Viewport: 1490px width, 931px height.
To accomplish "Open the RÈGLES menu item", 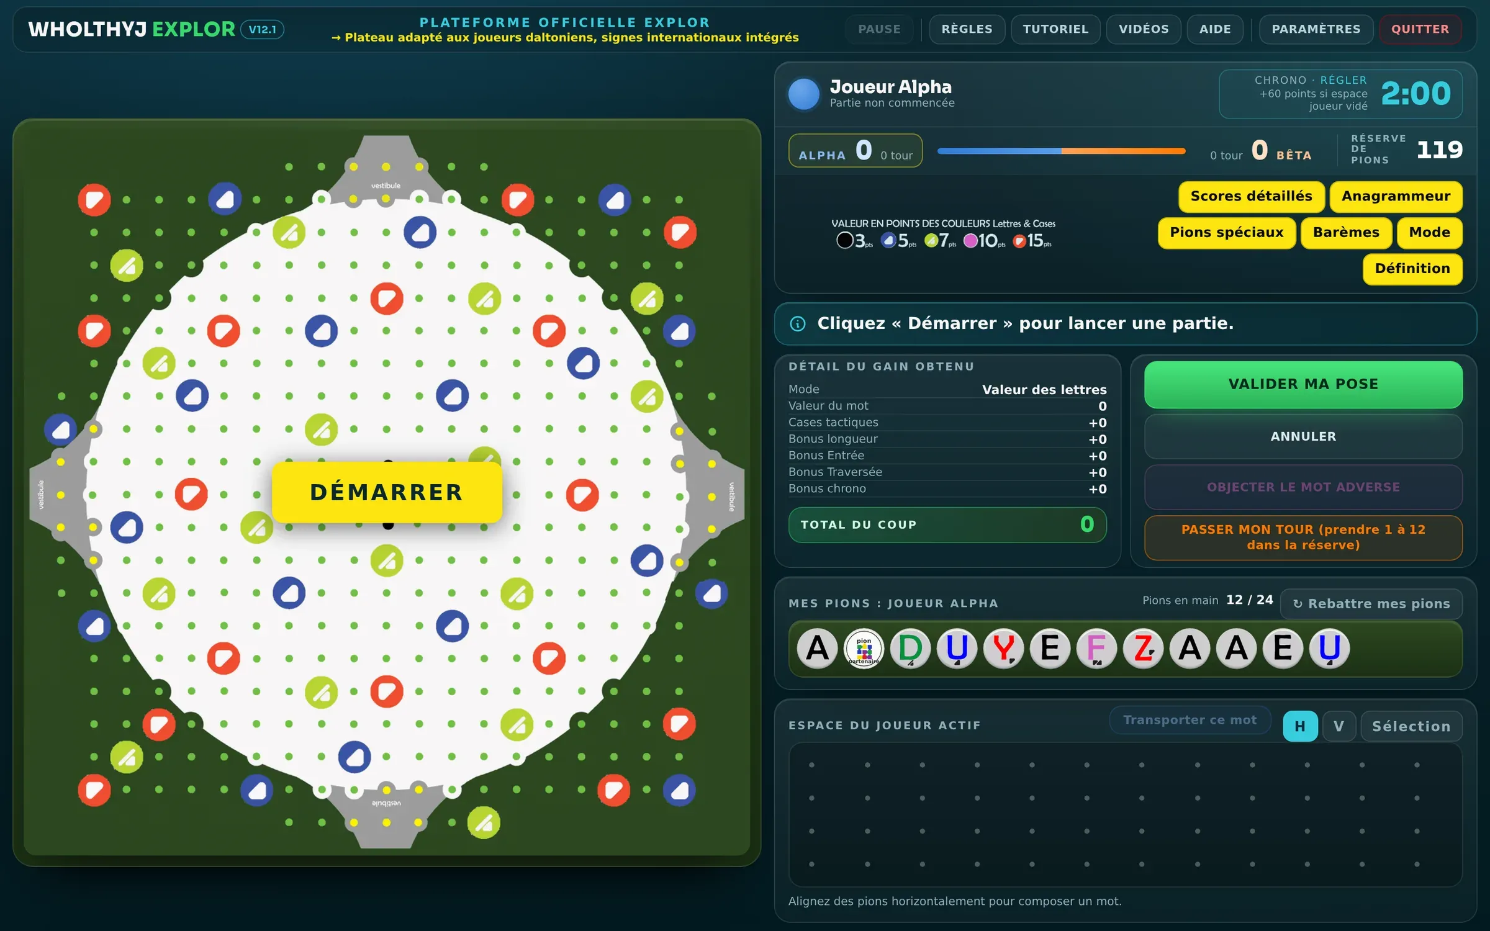I will click(x=967, y=29).
